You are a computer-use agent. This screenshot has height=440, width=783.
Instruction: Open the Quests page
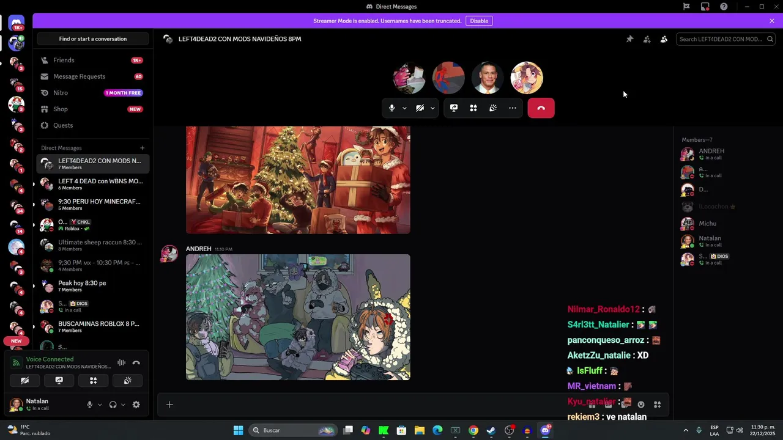coord(93,125)
